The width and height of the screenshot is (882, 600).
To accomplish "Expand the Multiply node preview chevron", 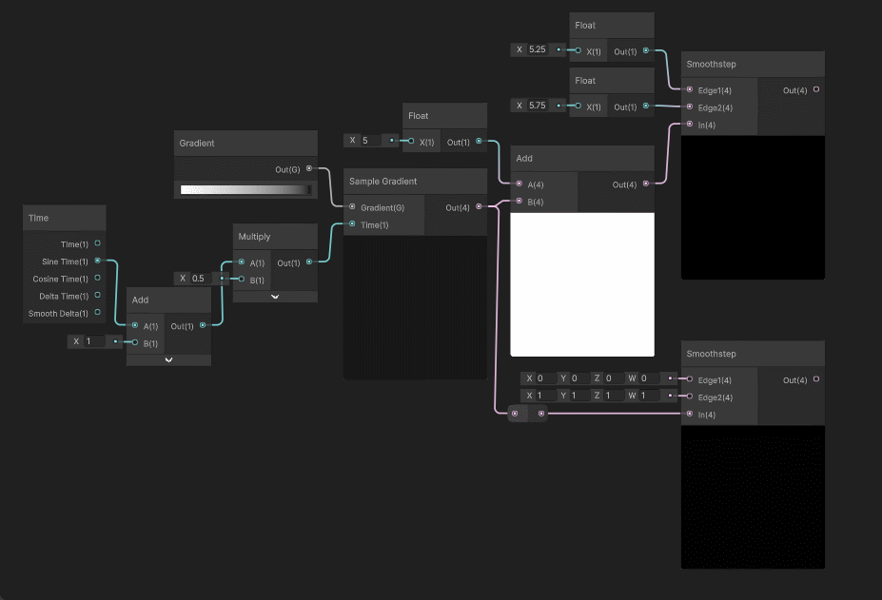I will coord(275,297).
